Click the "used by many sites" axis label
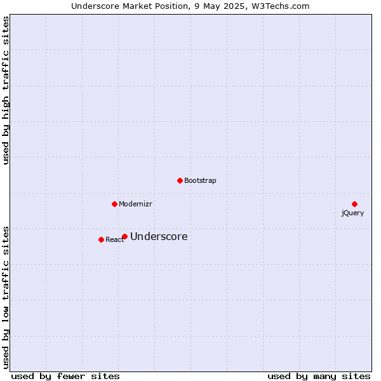The height and width of the screenshot is (381, 381). pos(319,377)
